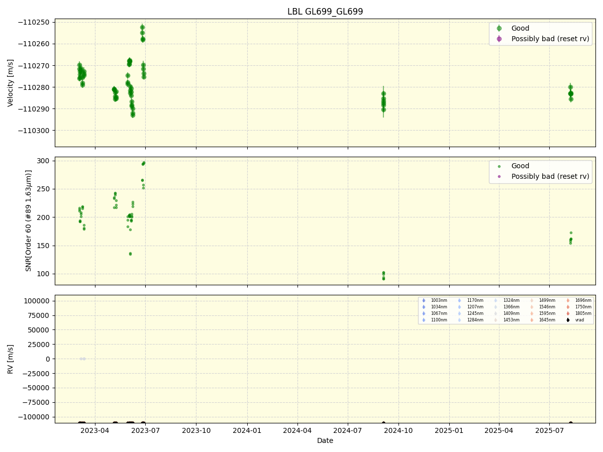Click the 2024-04 date tick label
Viewport: 603px width, 452px height.
click(x=297, y=430)
